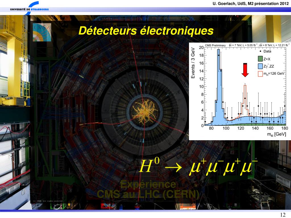Click the green Z+X legend swatch
This screenshot has height=218, width=291.
(x=260, y=59)
